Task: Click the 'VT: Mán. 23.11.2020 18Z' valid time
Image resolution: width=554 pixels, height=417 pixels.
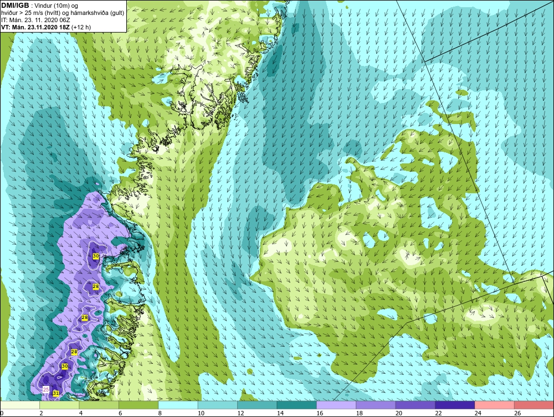Action: click(x=35, y=27)
